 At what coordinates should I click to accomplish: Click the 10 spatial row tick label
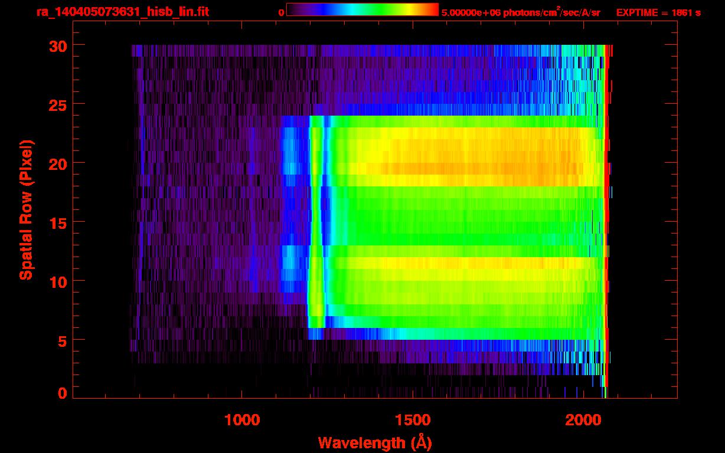[57, 281]
